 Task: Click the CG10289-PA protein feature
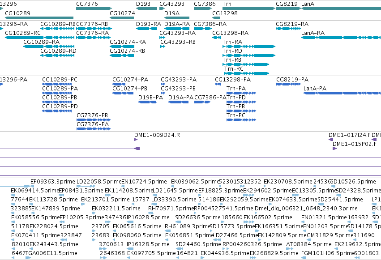(57, 93)
